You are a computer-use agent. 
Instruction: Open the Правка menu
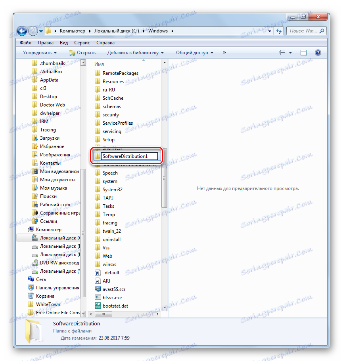pos(46,43)
